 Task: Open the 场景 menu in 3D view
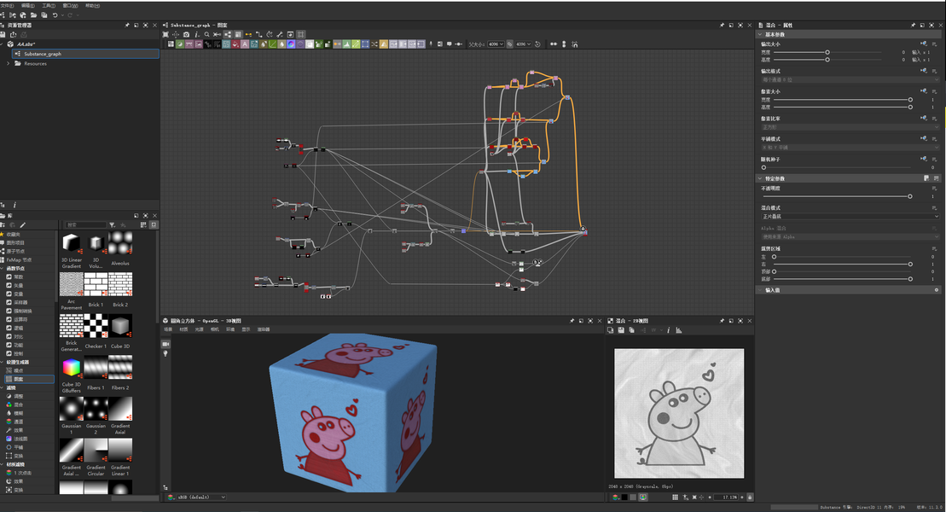pyautogui.click(x=168, y=329)
